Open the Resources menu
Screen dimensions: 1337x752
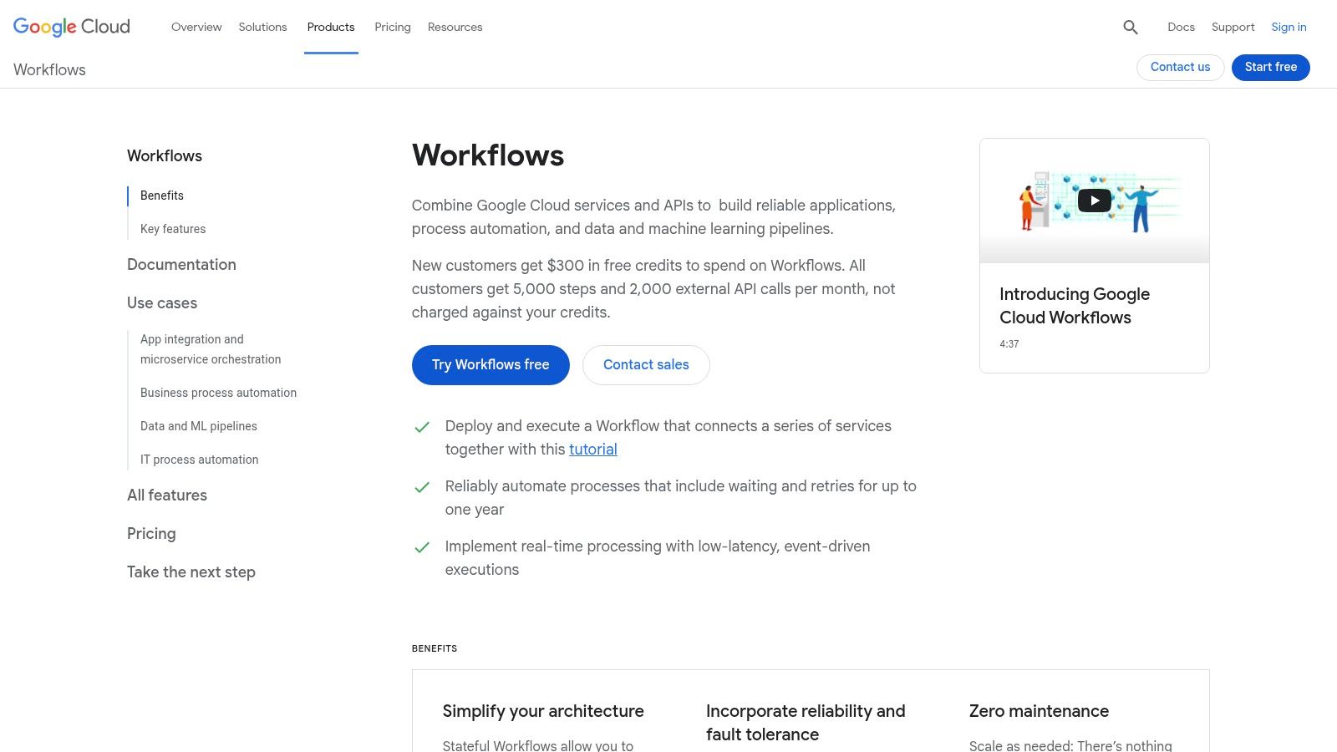(x=455, y=27)
